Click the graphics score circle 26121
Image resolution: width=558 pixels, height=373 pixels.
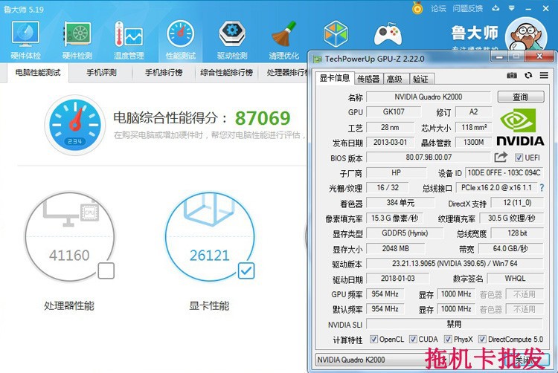(210, 237)
